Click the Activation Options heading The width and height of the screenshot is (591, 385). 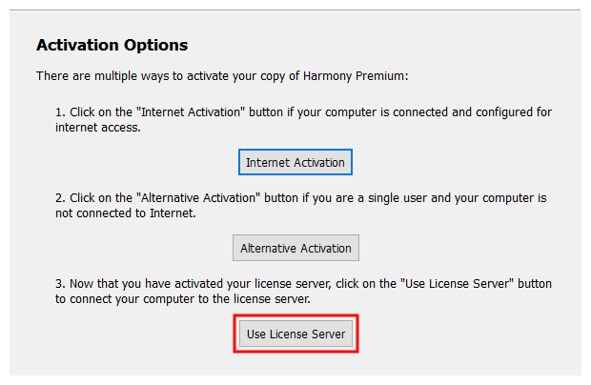click(x=112, y=46)
